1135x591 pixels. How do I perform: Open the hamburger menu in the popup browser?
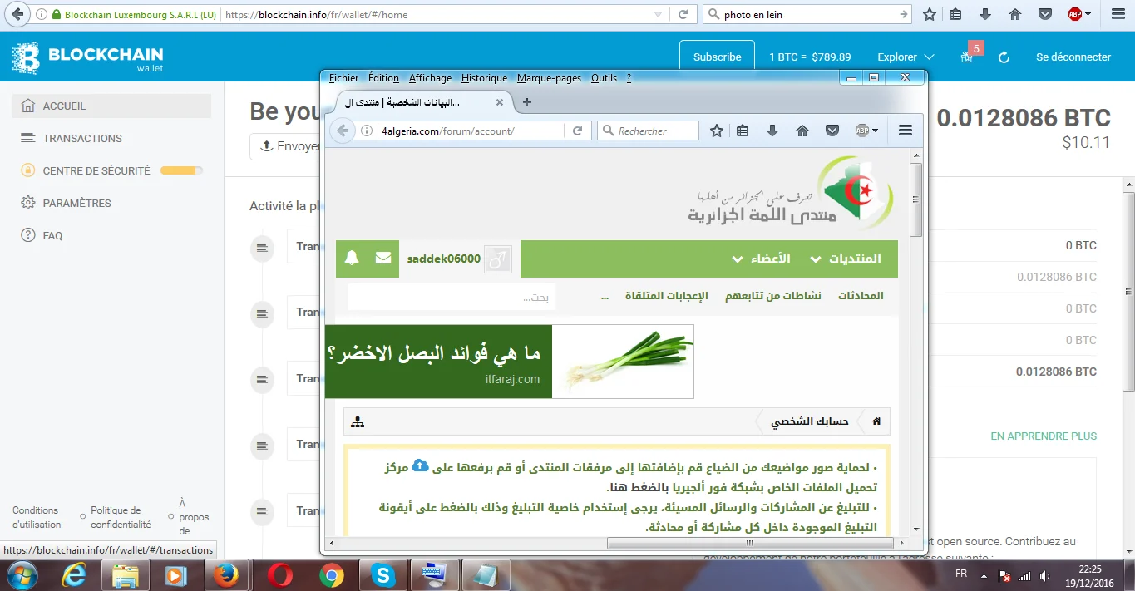[906, 131]
